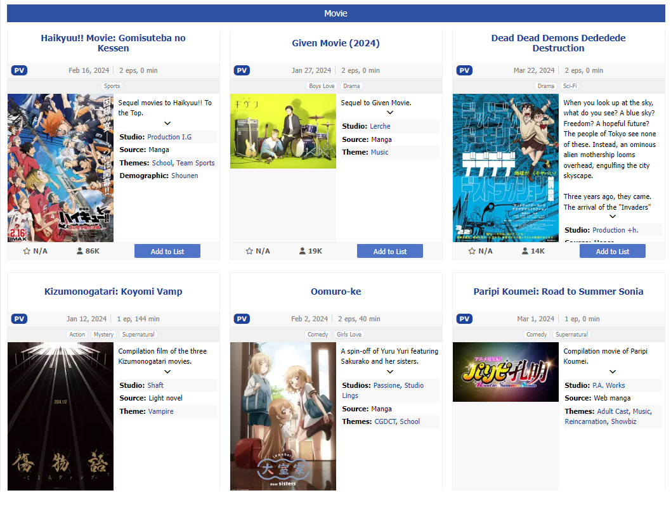This screenshot has width=671, height=526.
Task: Click the Drama tag on Given Movie
Action: (x=351, y=86)
